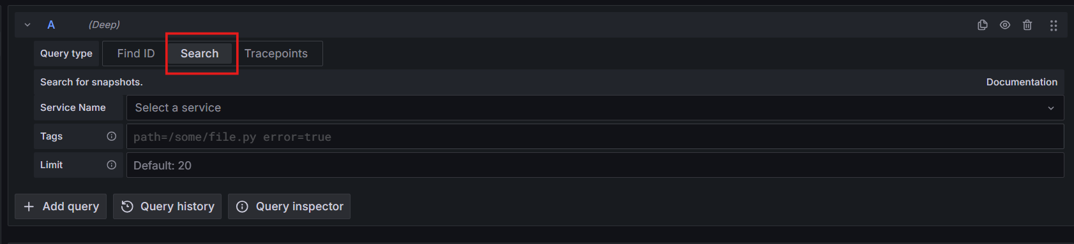This screenshot has height=244, width=1074.
Task: Toggle visibility of query A with eye icon
Action: [x=1005, y=25]
